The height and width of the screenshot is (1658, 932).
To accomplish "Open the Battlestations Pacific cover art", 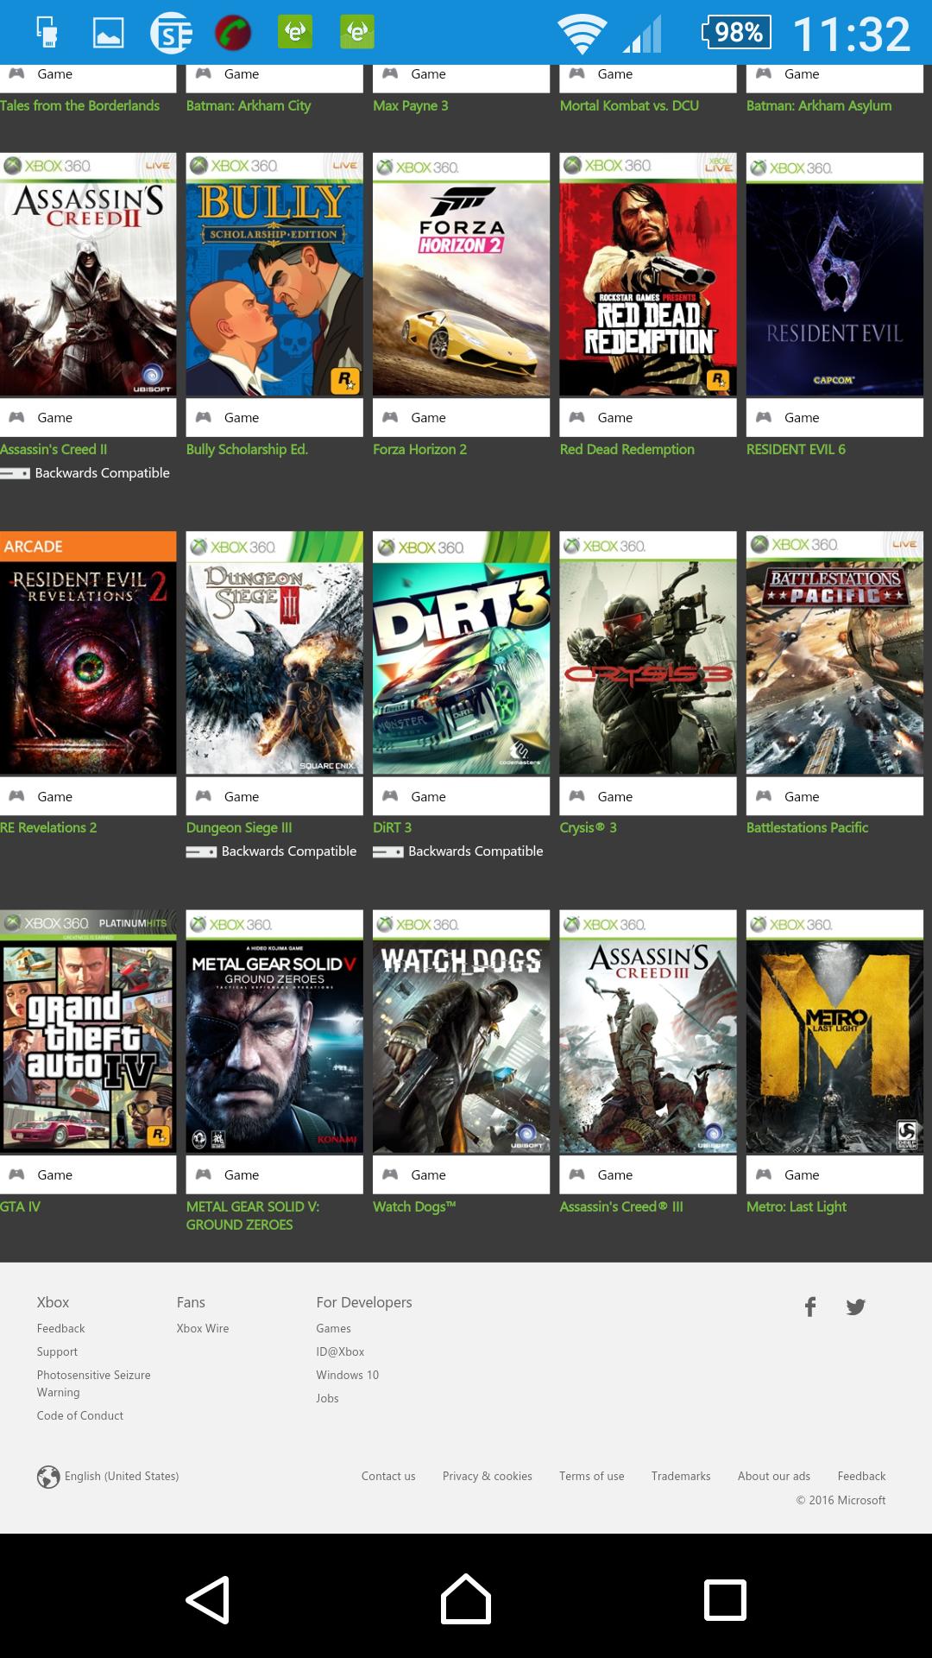I will (x=834, y=653).
